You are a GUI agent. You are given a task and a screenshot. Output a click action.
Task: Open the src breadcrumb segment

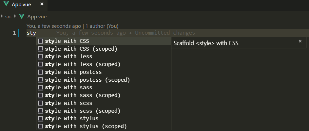tap(9, 16)
